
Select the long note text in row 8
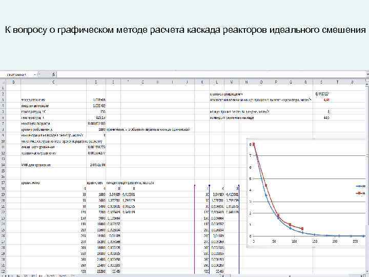(x=149, y=129)
